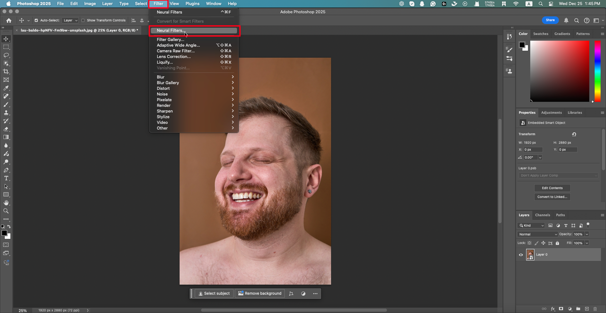Click the Create new layer icon
The height and width of the screenshot is (313, 606).
click(x=586, y=309)
